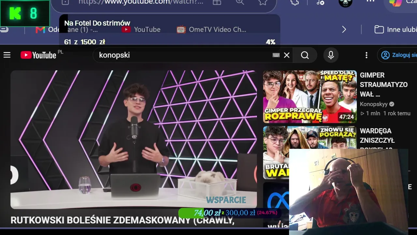Go to YouTube home via the logo
Image resolution: width=417 pixels, height=235 pixels.
pyautogui.click(x=38, y=55)
